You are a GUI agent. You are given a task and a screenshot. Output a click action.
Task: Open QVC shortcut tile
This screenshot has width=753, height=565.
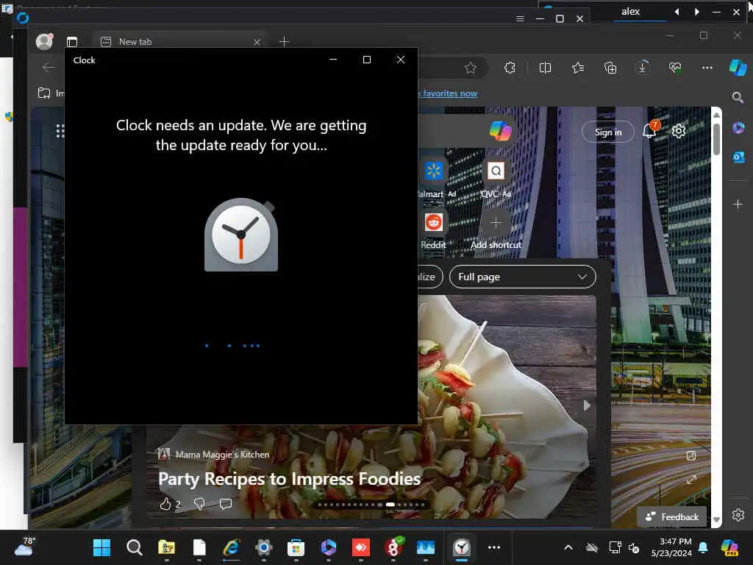click(496, 171)
